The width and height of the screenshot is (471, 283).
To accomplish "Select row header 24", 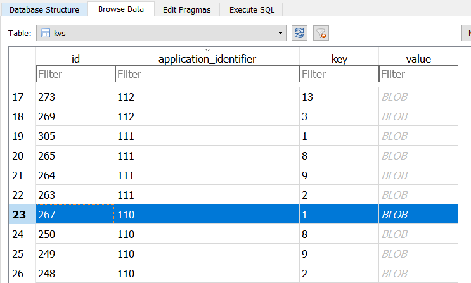I will 22,234.
